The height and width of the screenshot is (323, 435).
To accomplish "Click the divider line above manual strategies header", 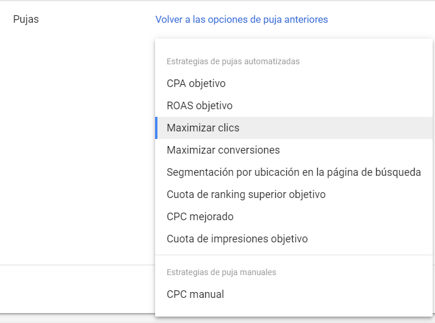I will click(294, 255).
